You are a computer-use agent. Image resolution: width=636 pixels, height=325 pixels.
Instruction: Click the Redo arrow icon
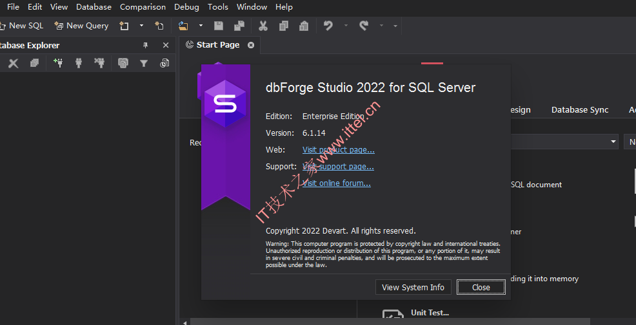point(364,26)
